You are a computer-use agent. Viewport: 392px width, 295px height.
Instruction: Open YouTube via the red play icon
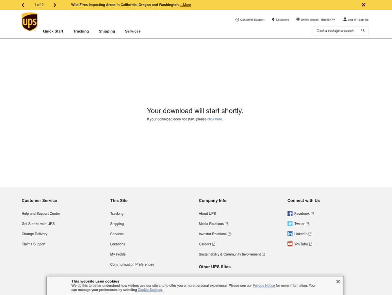pos(290,244)
